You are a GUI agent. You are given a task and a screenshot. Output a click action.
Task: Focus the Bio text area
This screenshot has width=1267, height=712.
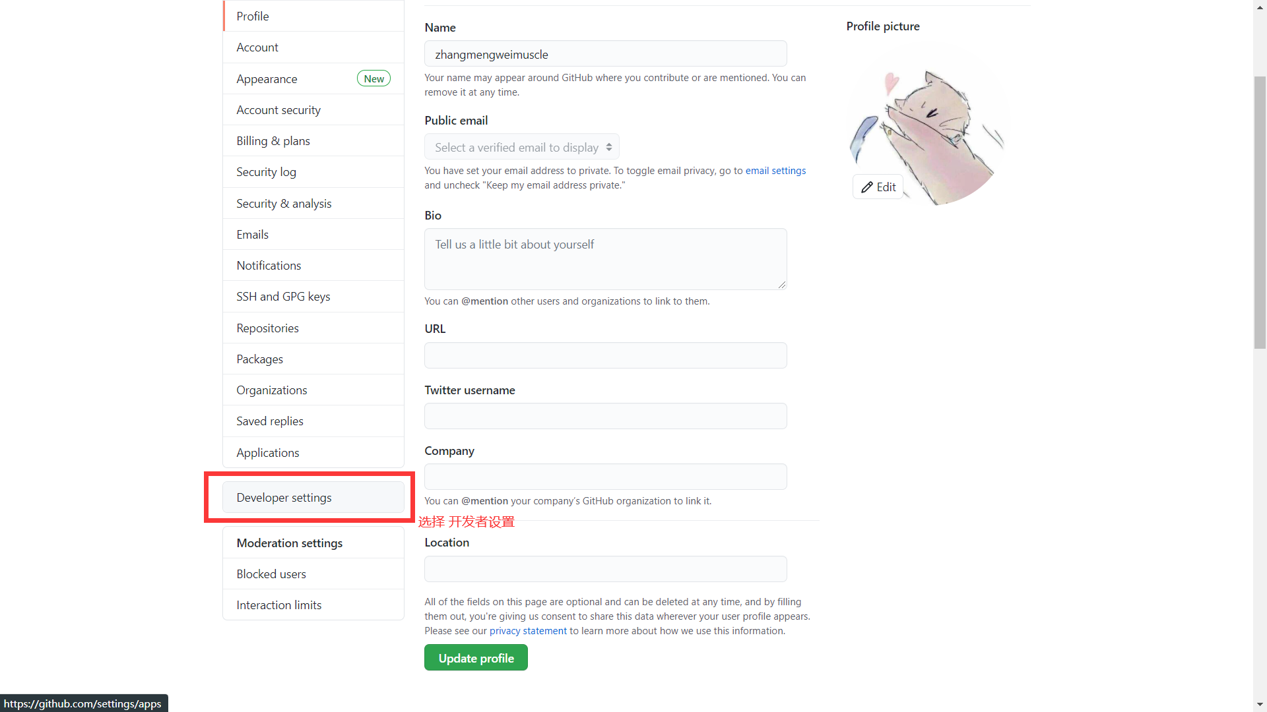click(x=605, y=259)
